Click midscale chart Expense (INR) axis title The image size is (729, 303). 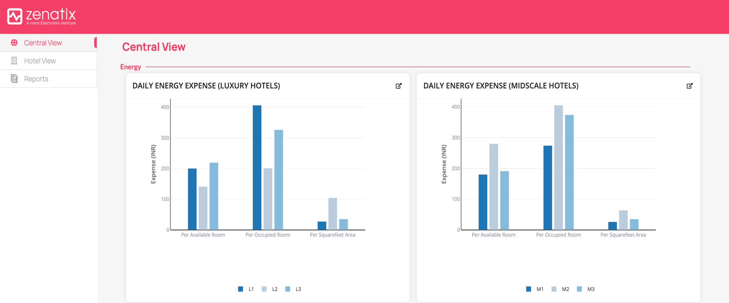pyautogui.click(x=444, y=164)
